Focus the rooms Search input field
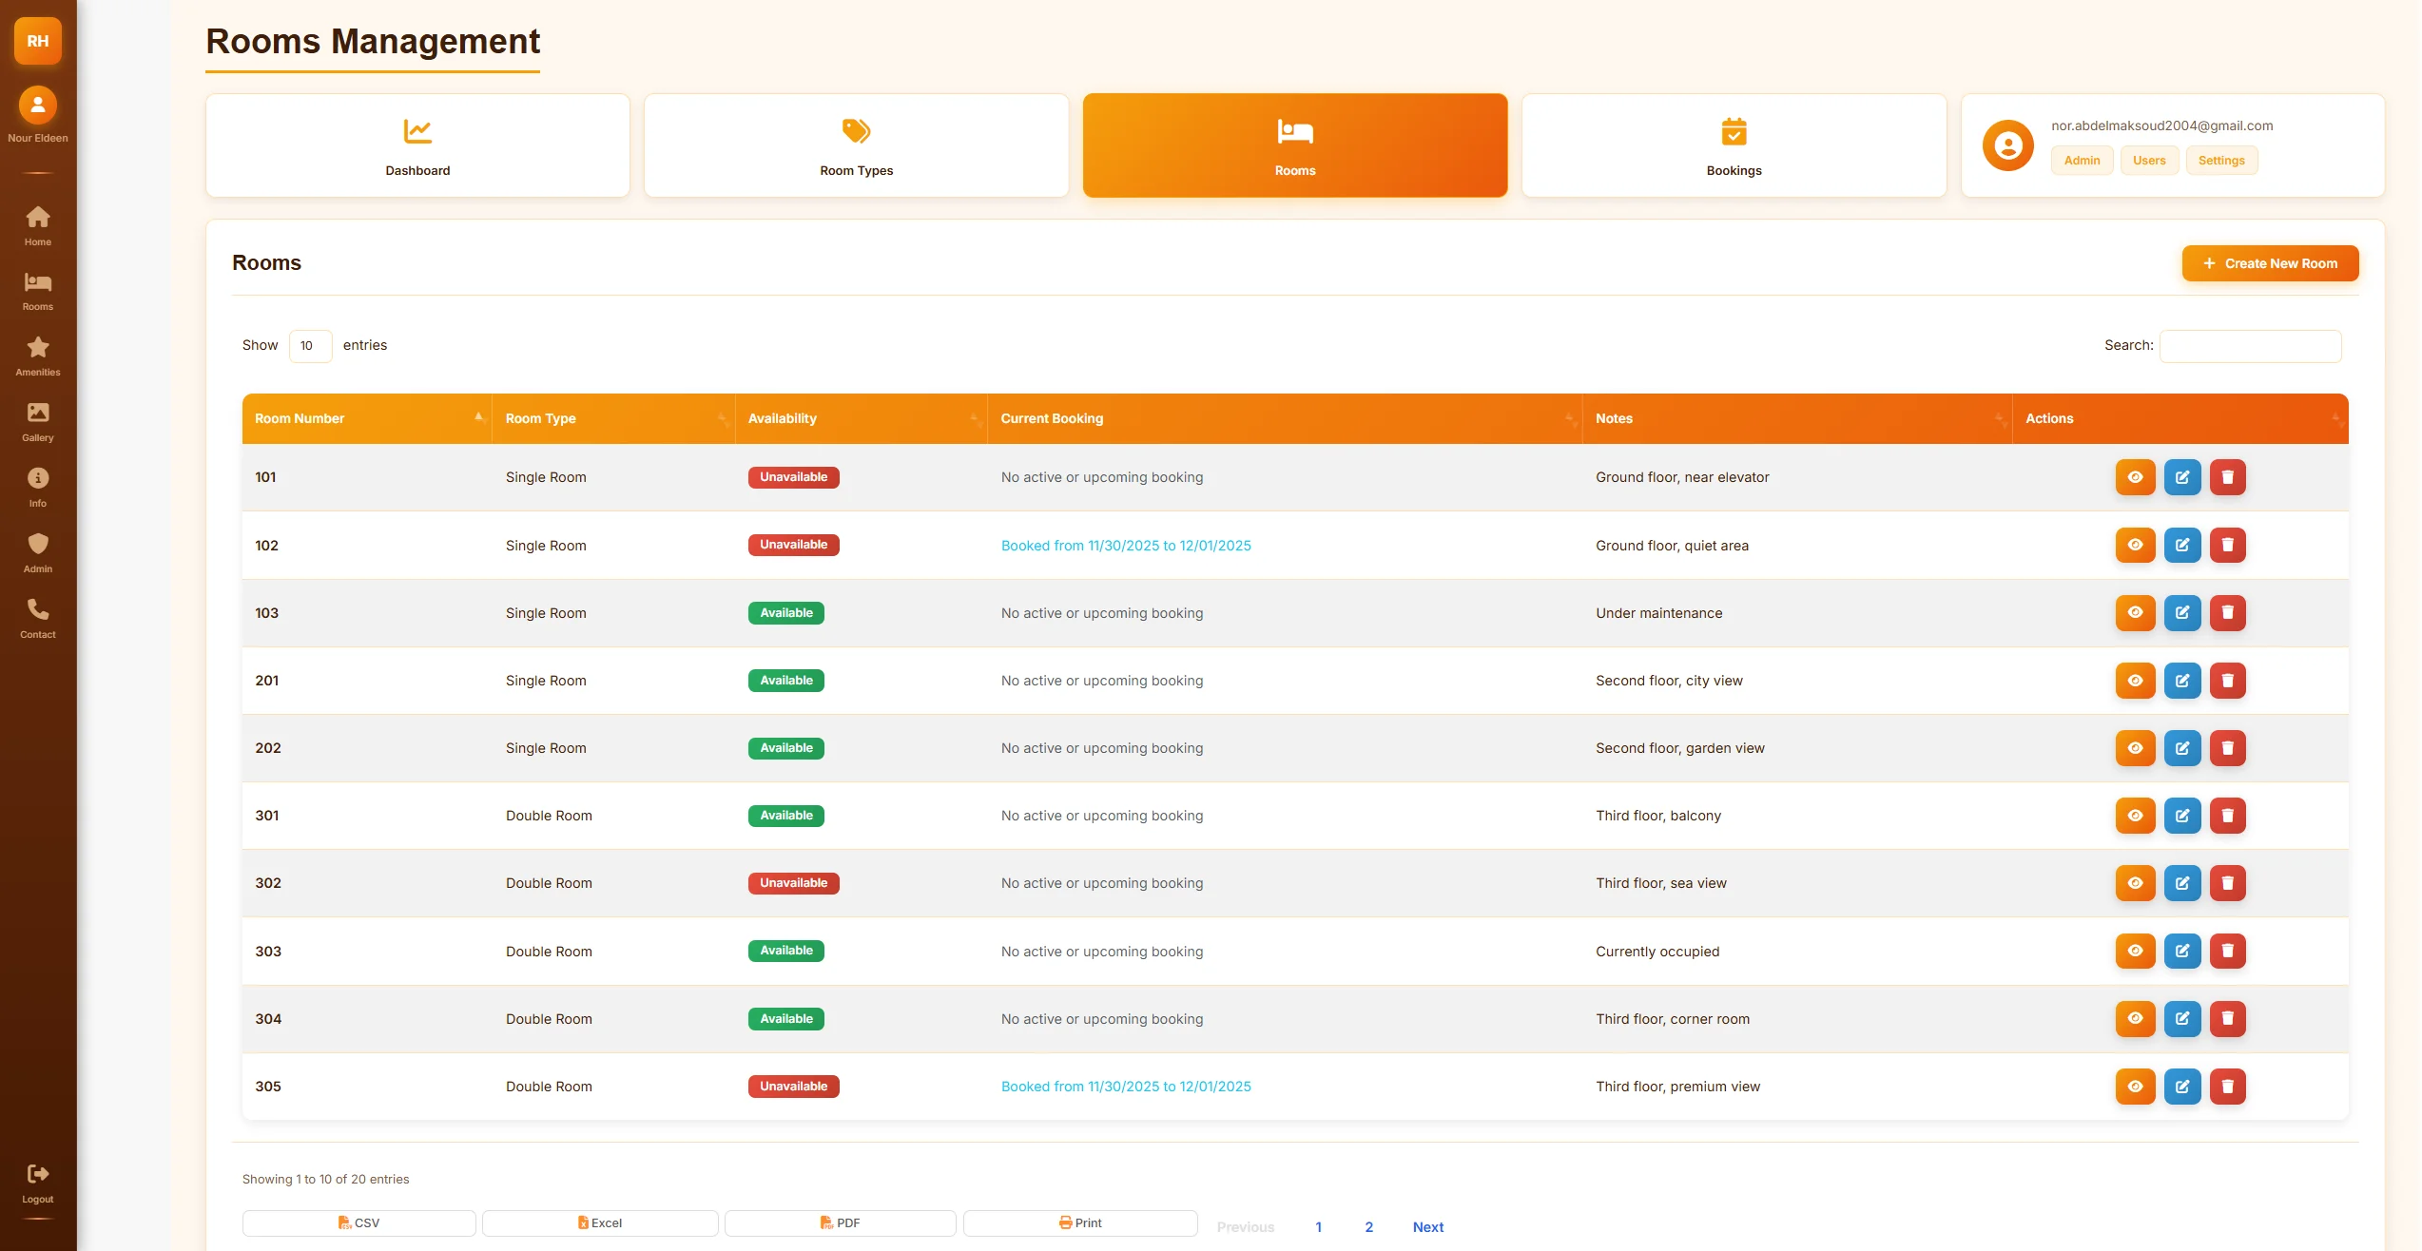The height and width of the screenshot is (1251, 2422). point(2250,346)
